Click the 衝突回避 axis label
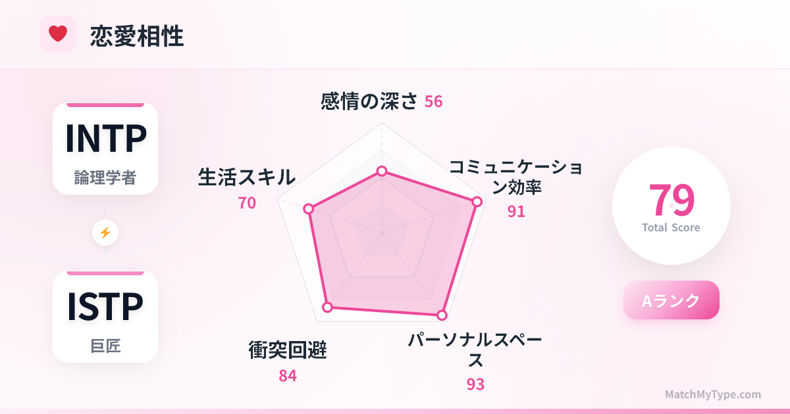The height and width of the screenshot is (414, 790). click(288, 350)
